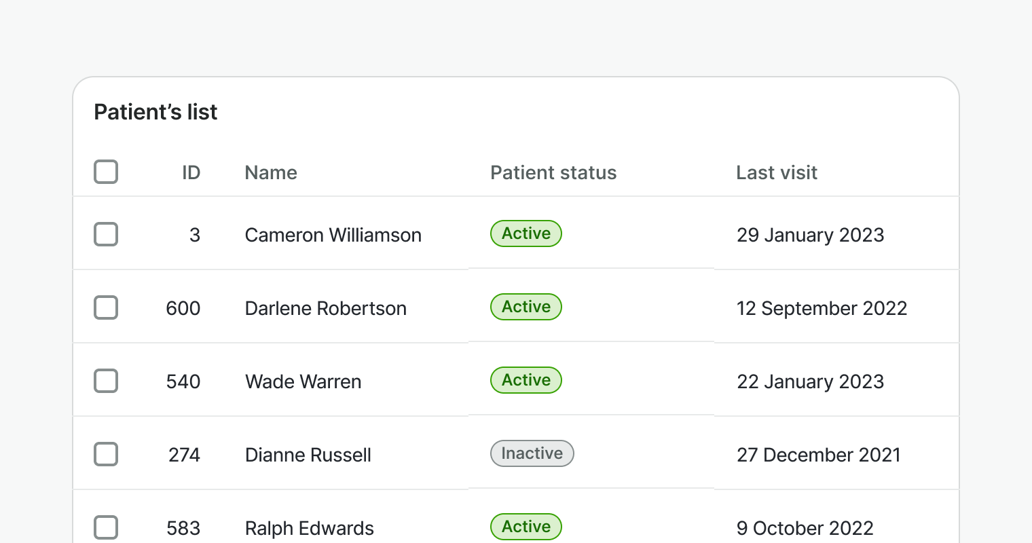This screenshot has height=543, width=1032.
Task: Select Darlene Robertson's row checkbox
Action: click(x=106, y=307)
